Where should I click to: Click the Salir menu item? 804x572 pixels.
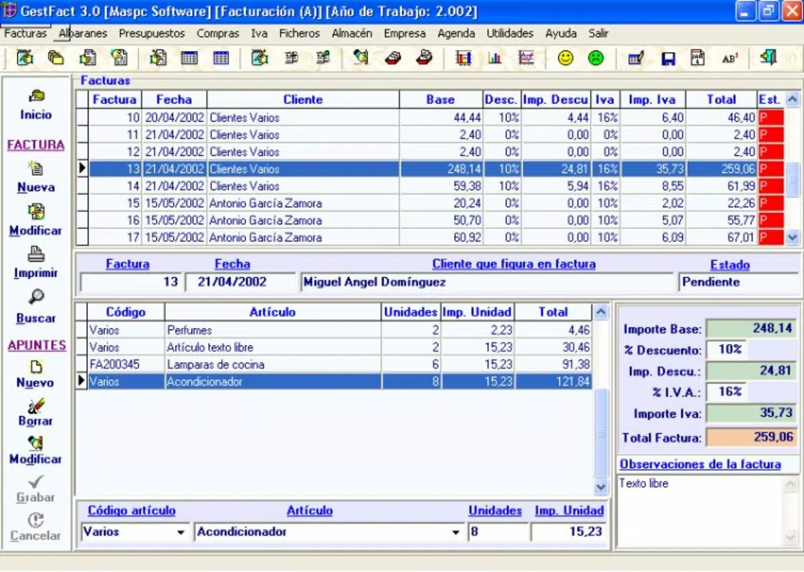pyautogui.click(x=599, y=34)
